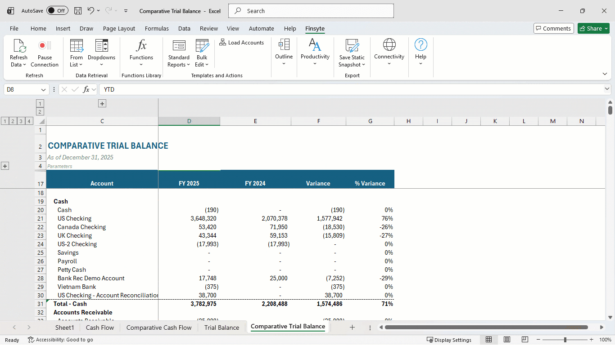Switch to Page Break Preview view

pos(525,340)
